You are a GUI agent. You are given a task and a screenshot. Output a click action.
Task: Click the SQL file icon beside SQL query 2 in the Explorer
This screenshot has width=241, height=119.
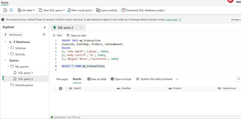click(x=15, y=79)
